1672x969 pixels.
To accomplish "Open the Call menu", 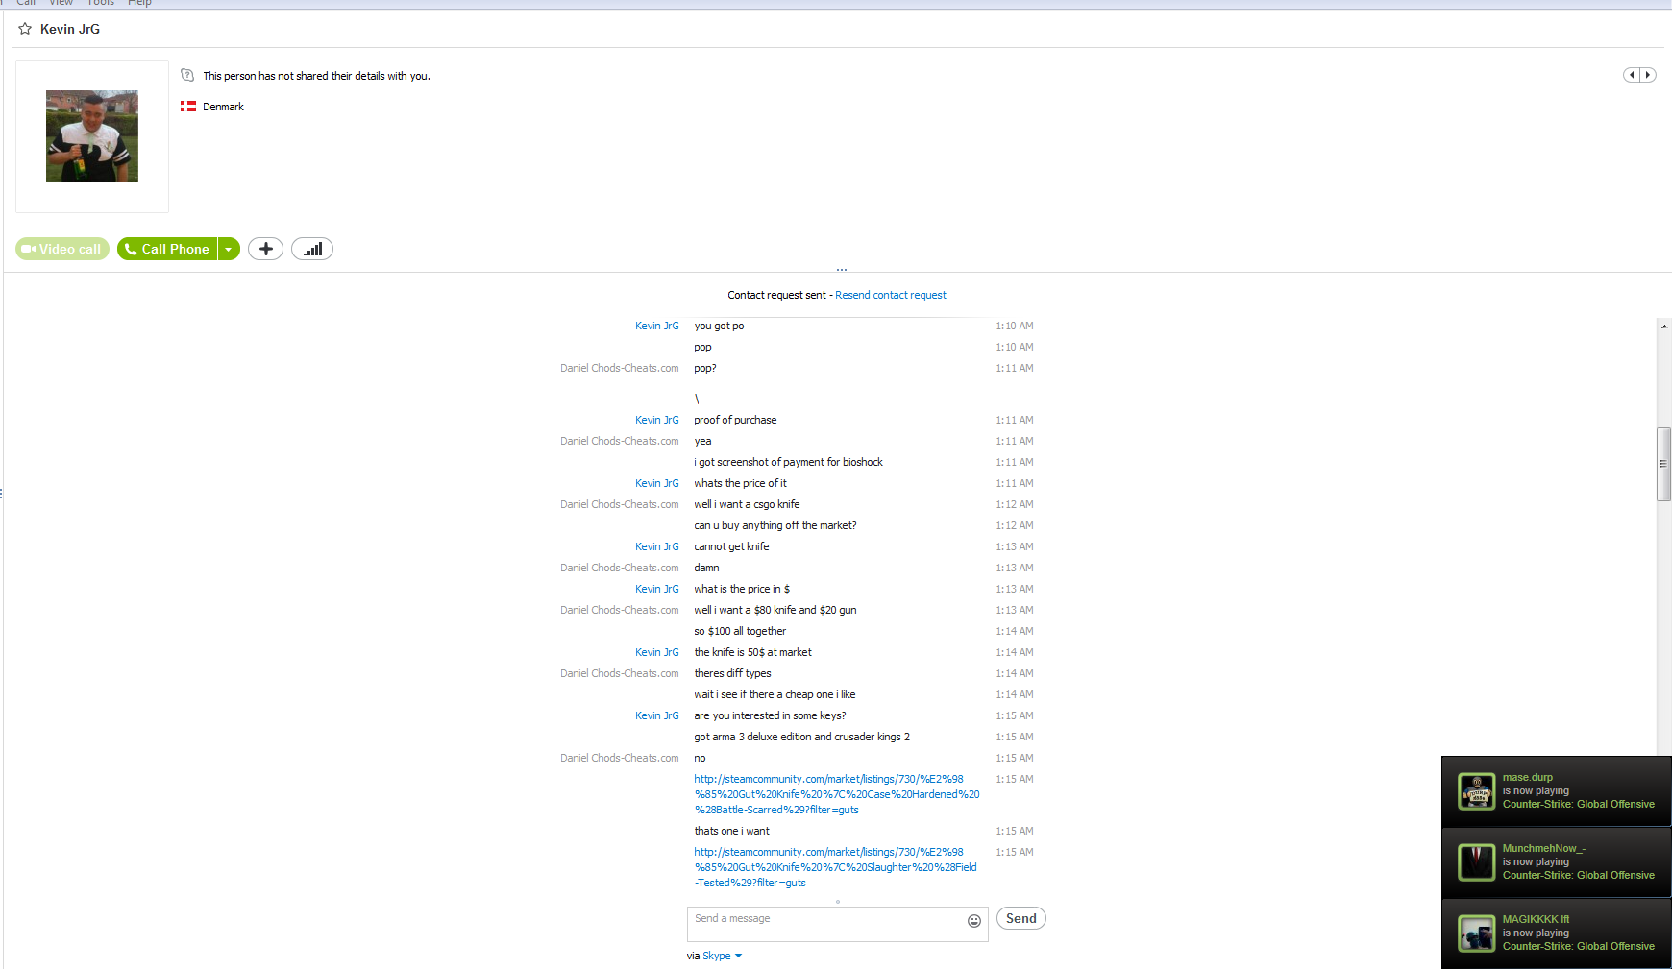I will [x=26, y=3].
